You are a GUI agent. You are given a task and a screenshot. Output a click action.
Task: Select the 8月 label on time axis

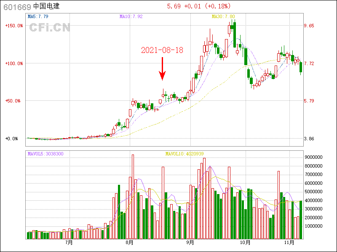[129, 243]
